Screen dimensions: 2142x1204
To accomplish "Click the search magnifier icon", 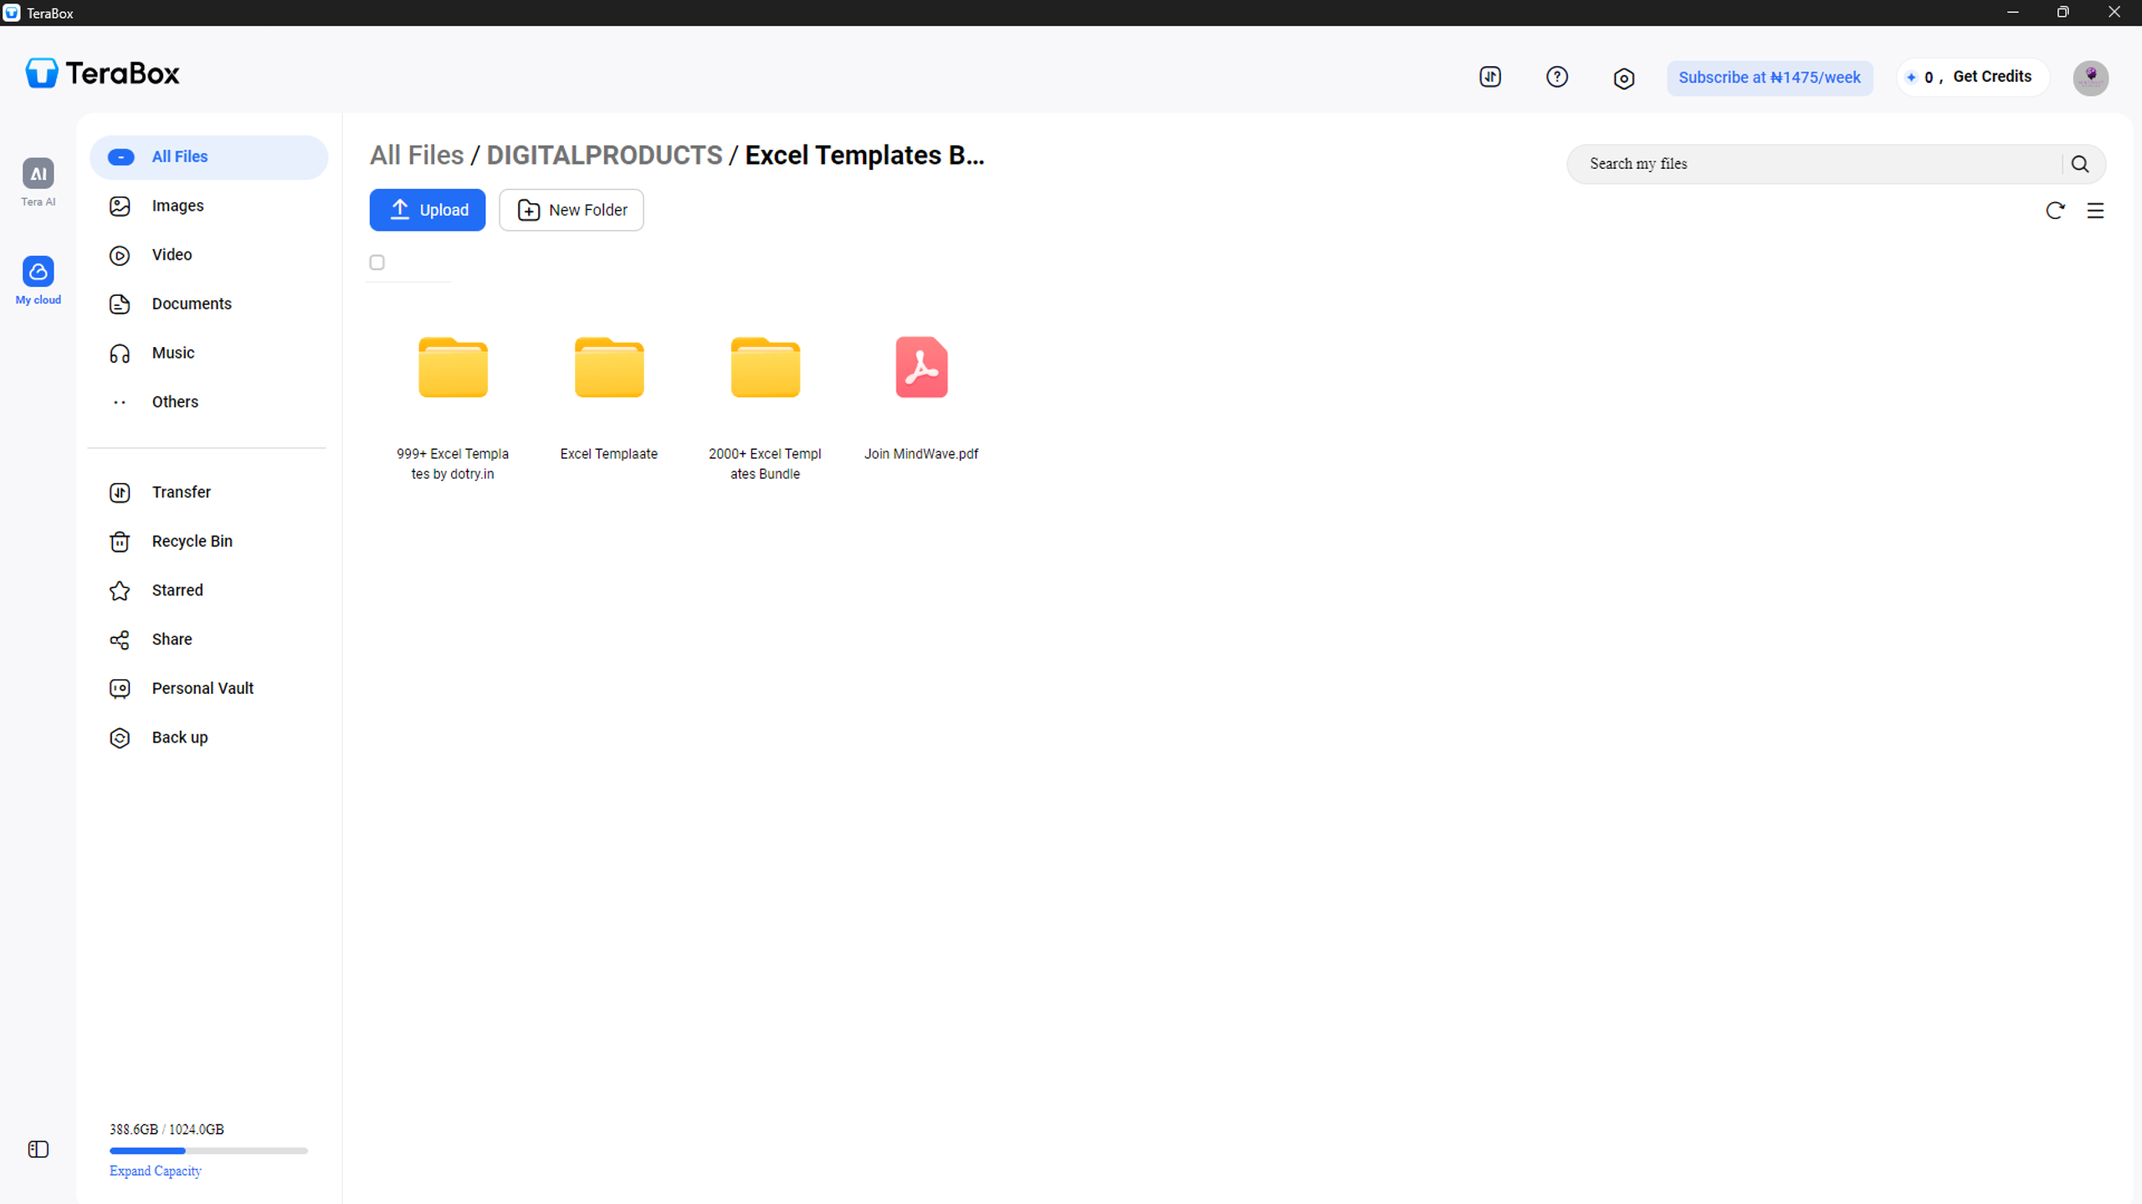I will point(2080,164).
